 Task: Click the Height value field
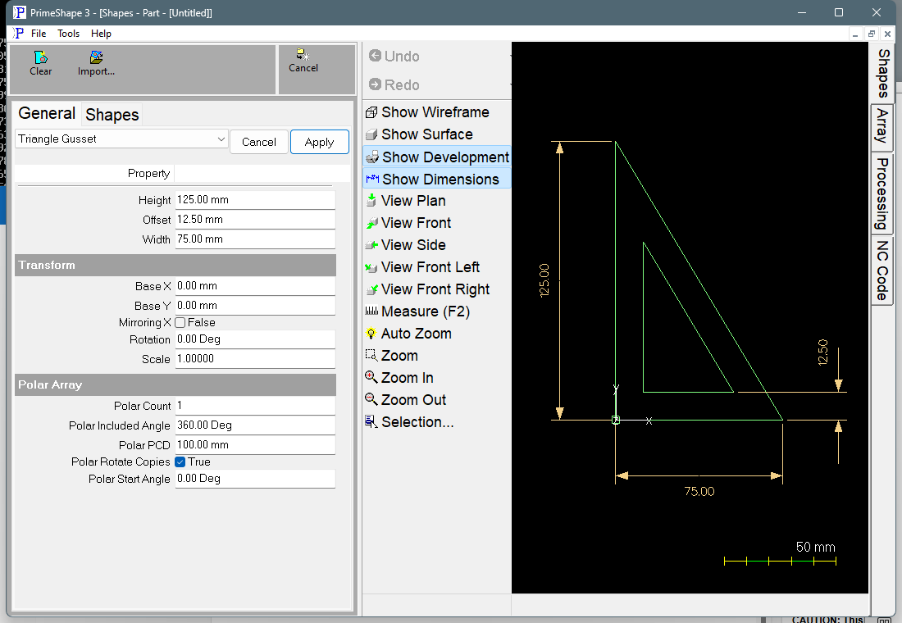coord(255,200)
